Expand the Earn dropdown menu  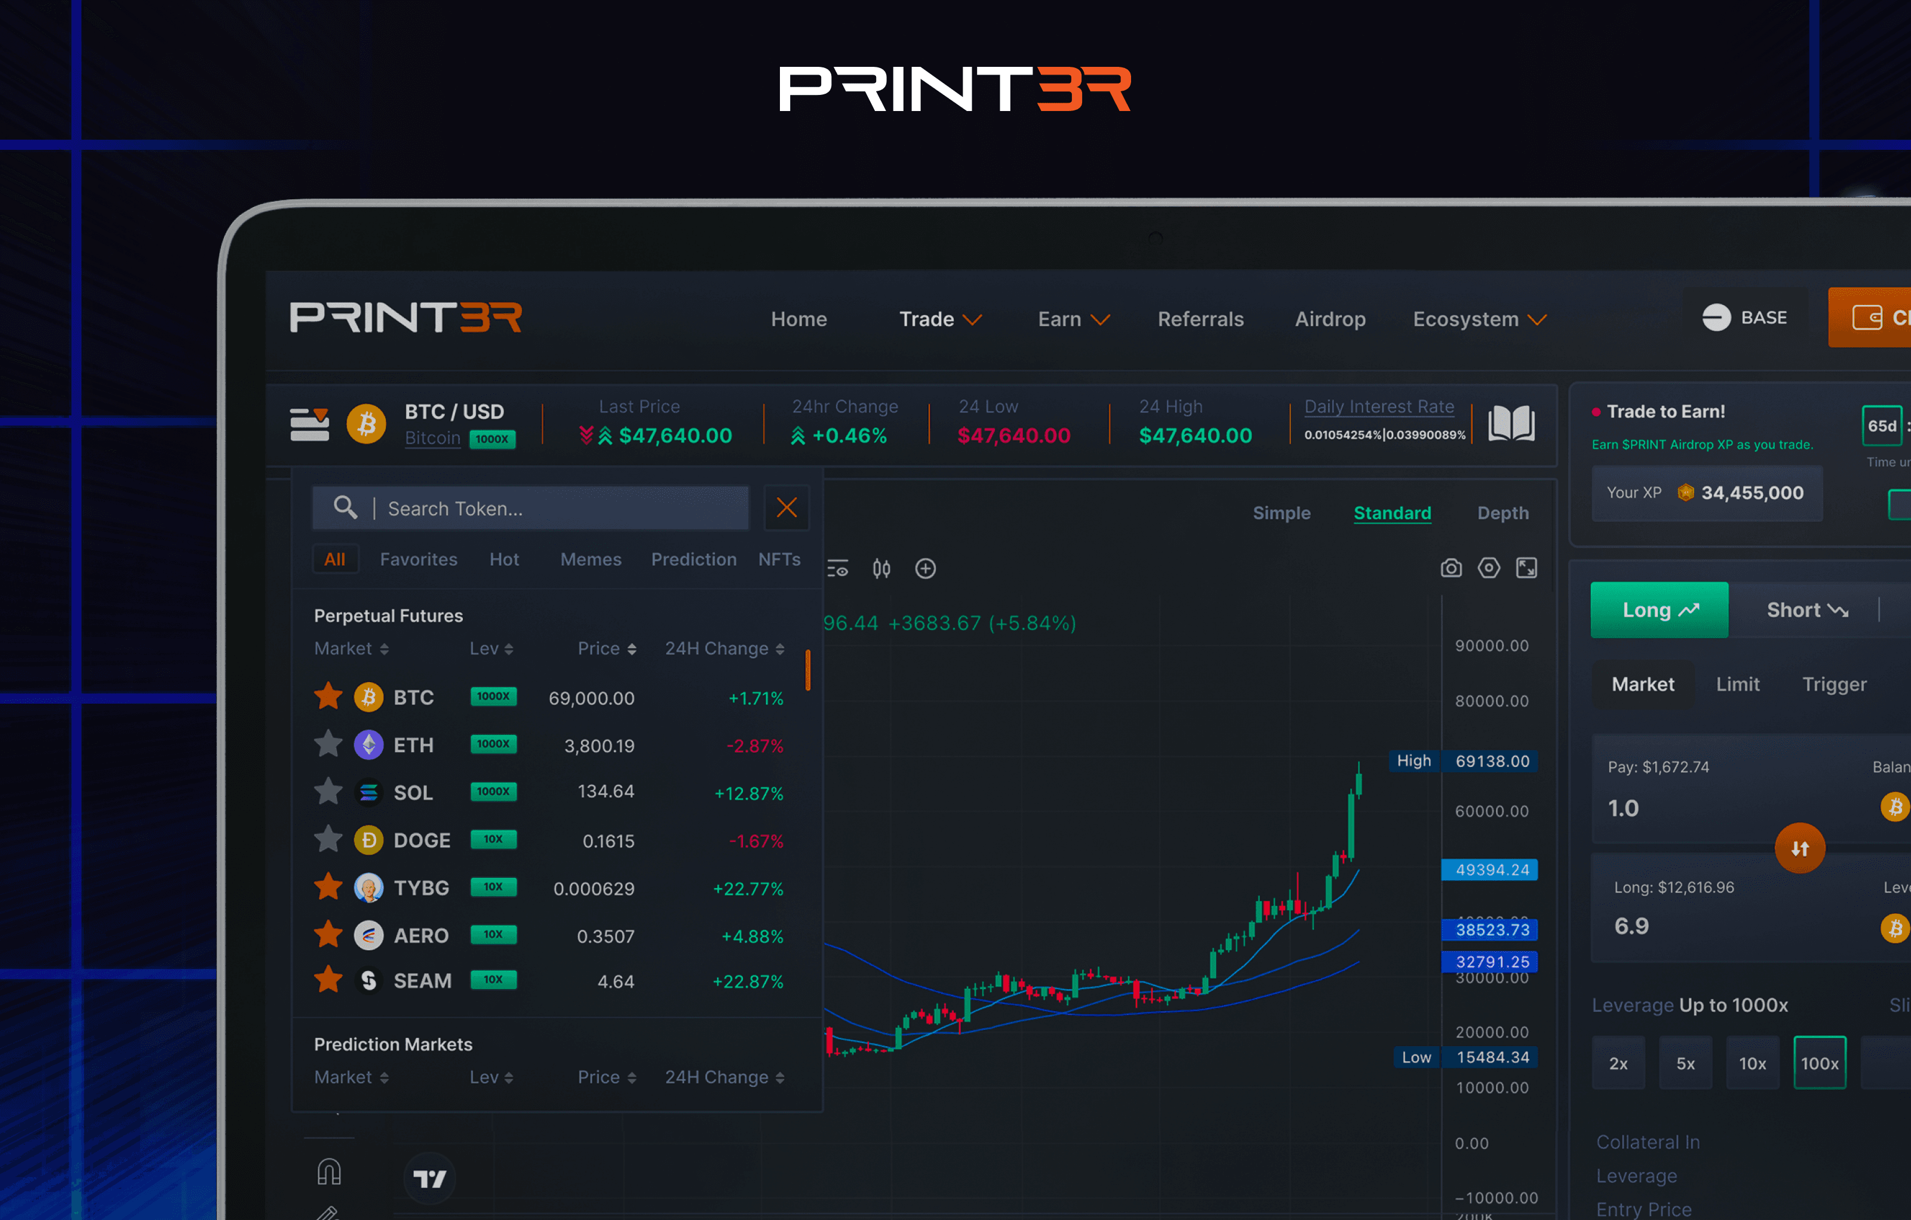[x=1074, y=319]
